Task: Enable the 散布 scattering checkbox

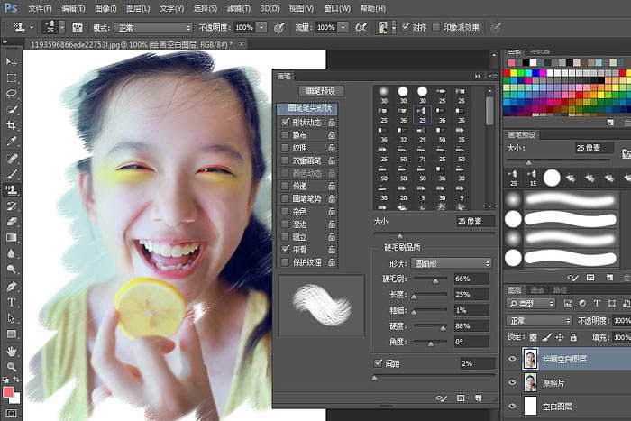Action: coord(286,134)
